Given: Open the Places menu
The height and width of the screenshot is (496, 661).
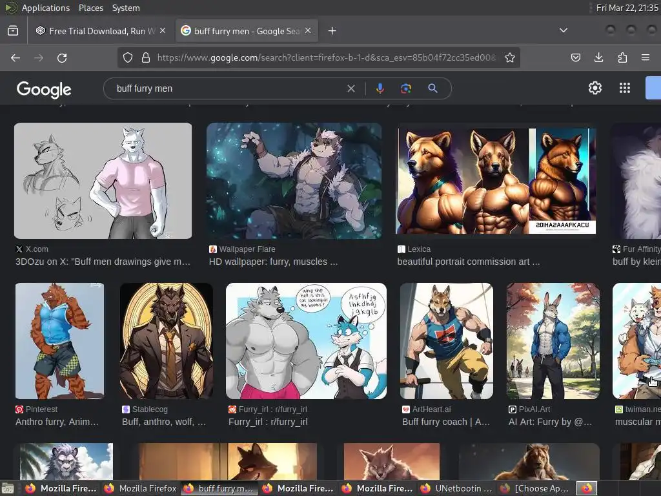Looking at the screenshot, I should pyautogui.click(x=90, y=8).
